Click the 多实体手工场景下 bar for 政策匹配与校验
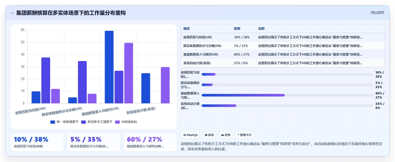The height and width of the screenshot is (162, 395). 46,80
